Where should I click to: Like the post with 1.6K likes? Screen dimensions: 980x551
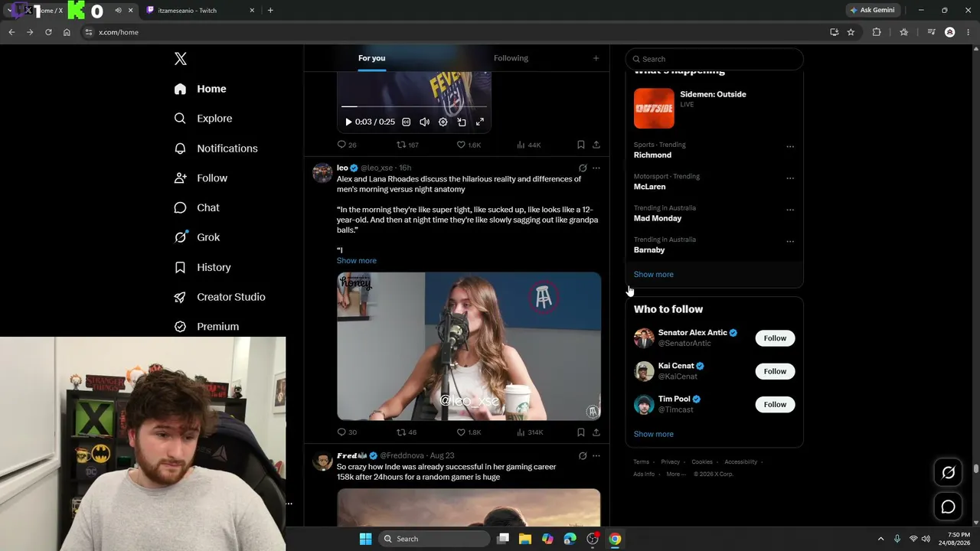469,145
